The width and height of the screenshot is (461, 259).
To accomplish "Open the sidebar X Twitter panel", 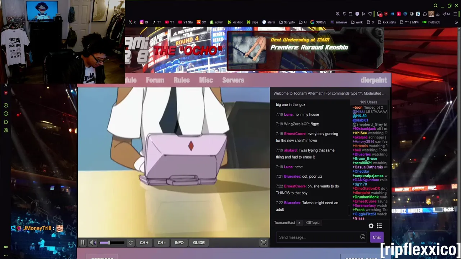I will point(6,85).
